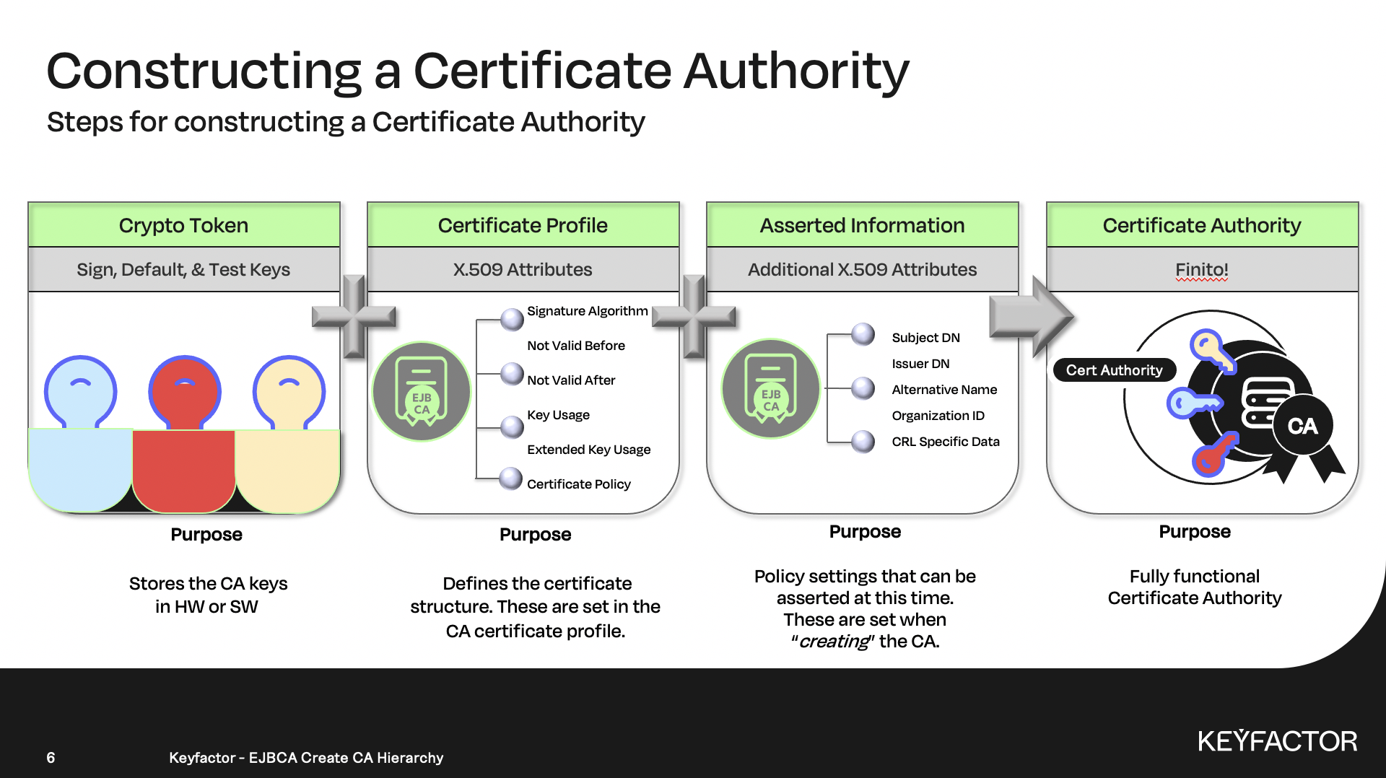The height and width of the screenshot is (778, 1386).
Task: Click the bullet next to Signature Algorithm
Action: click(512, 318)
